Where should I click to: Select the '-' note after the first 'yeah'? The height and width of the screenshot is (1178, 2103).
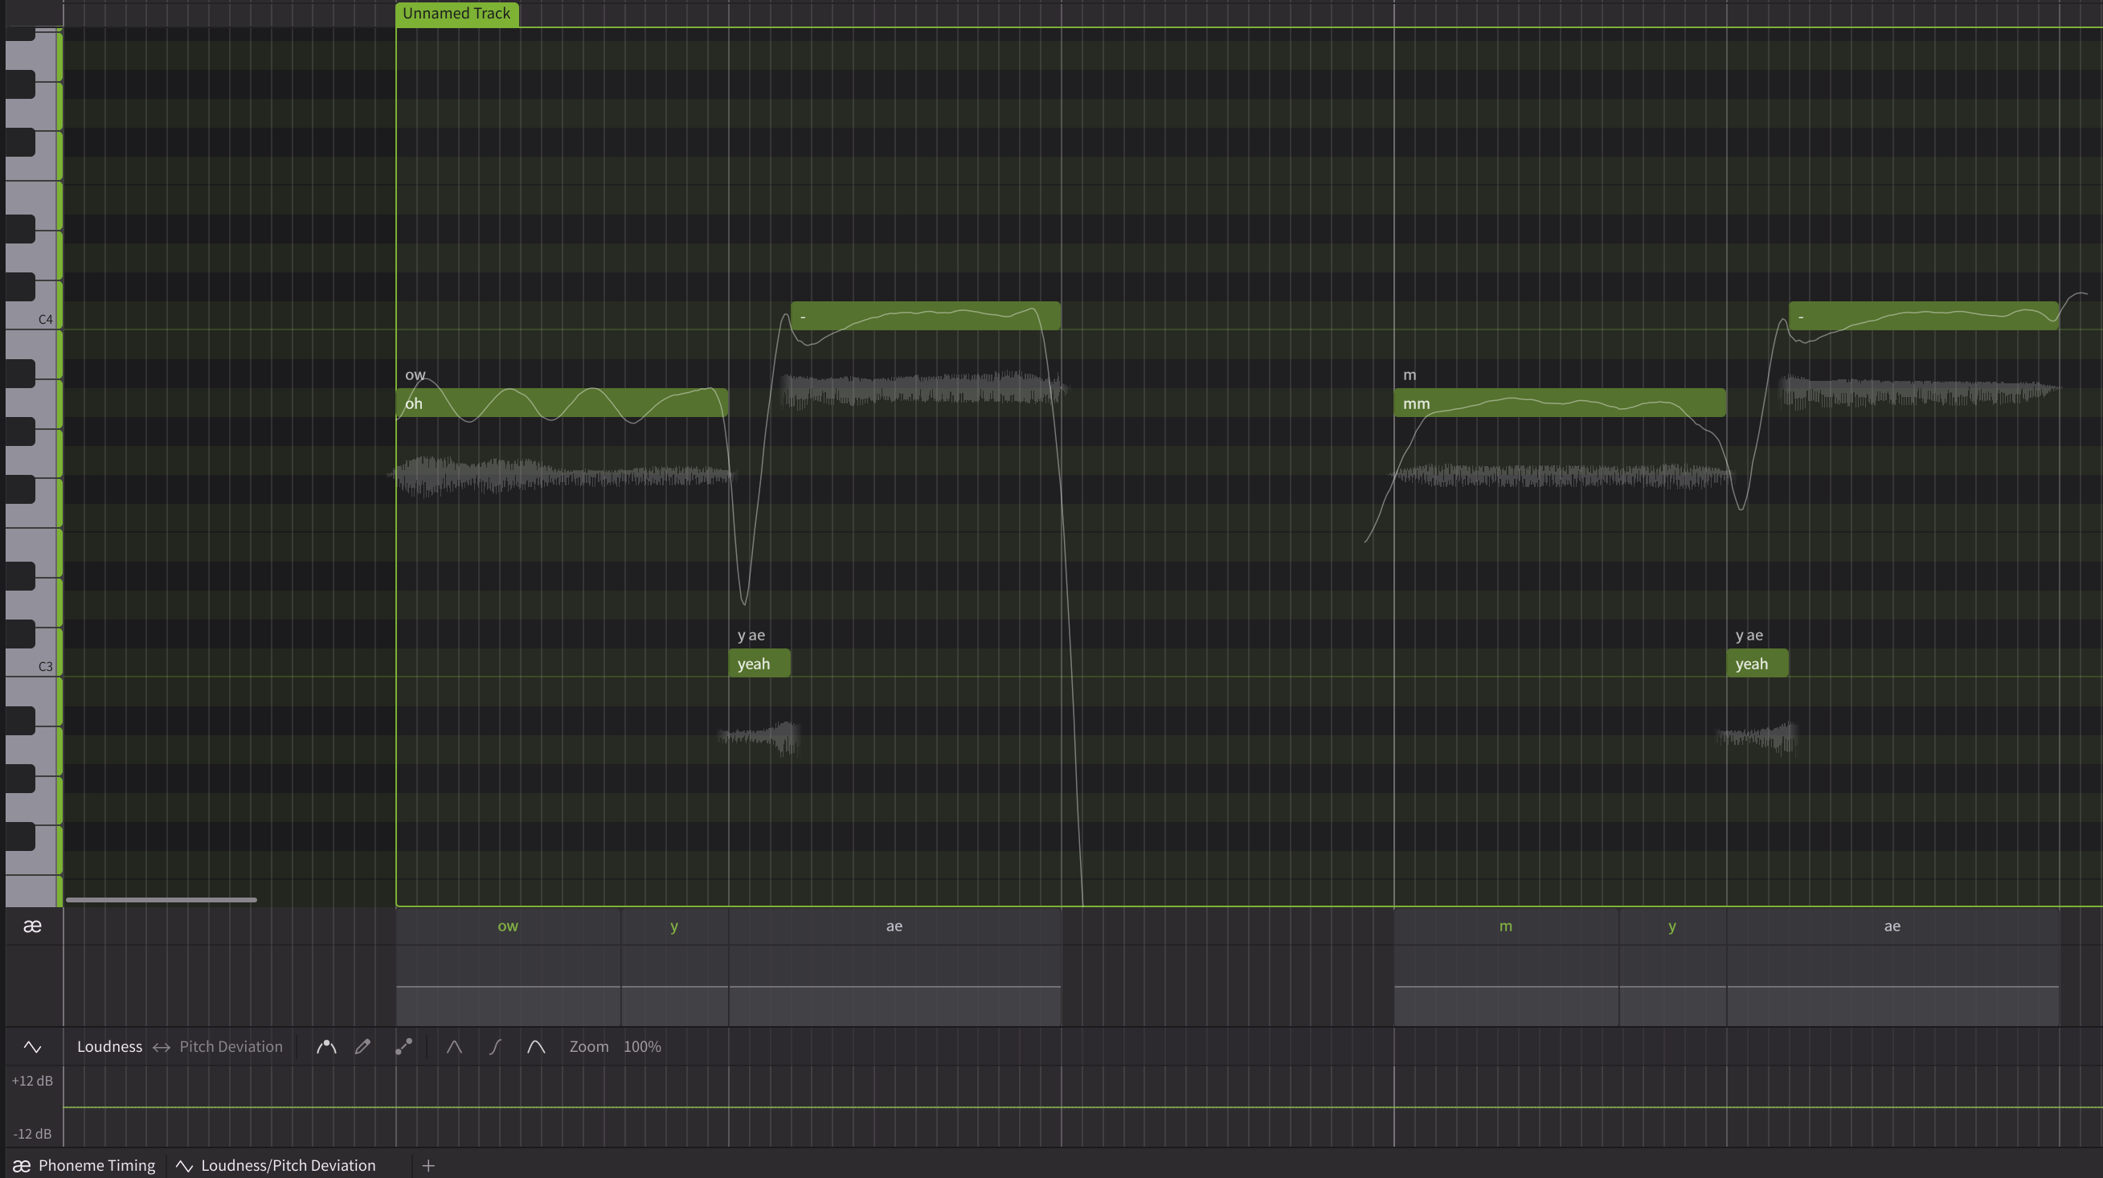point(926,316)
